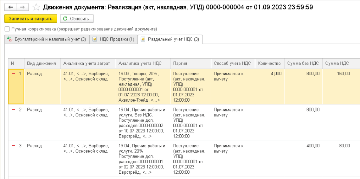The image size is (360, 179).
Task: Click the Записать и закрыть button
Action: (31, 19)
